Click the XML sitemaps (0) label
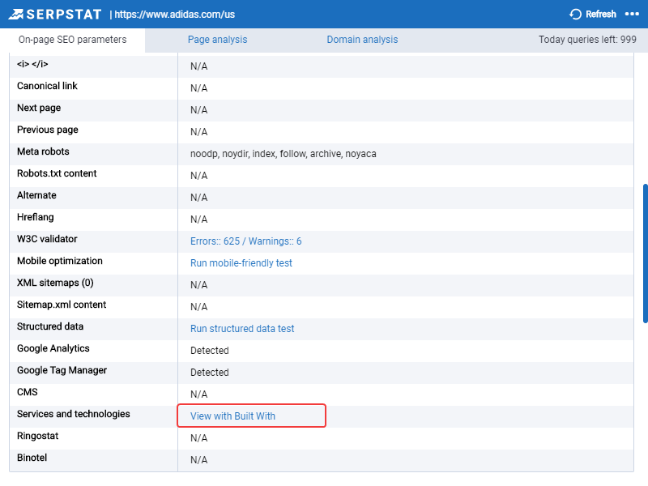Image resolution: width=648 pixels, height=486 pixels. point(55,283)
